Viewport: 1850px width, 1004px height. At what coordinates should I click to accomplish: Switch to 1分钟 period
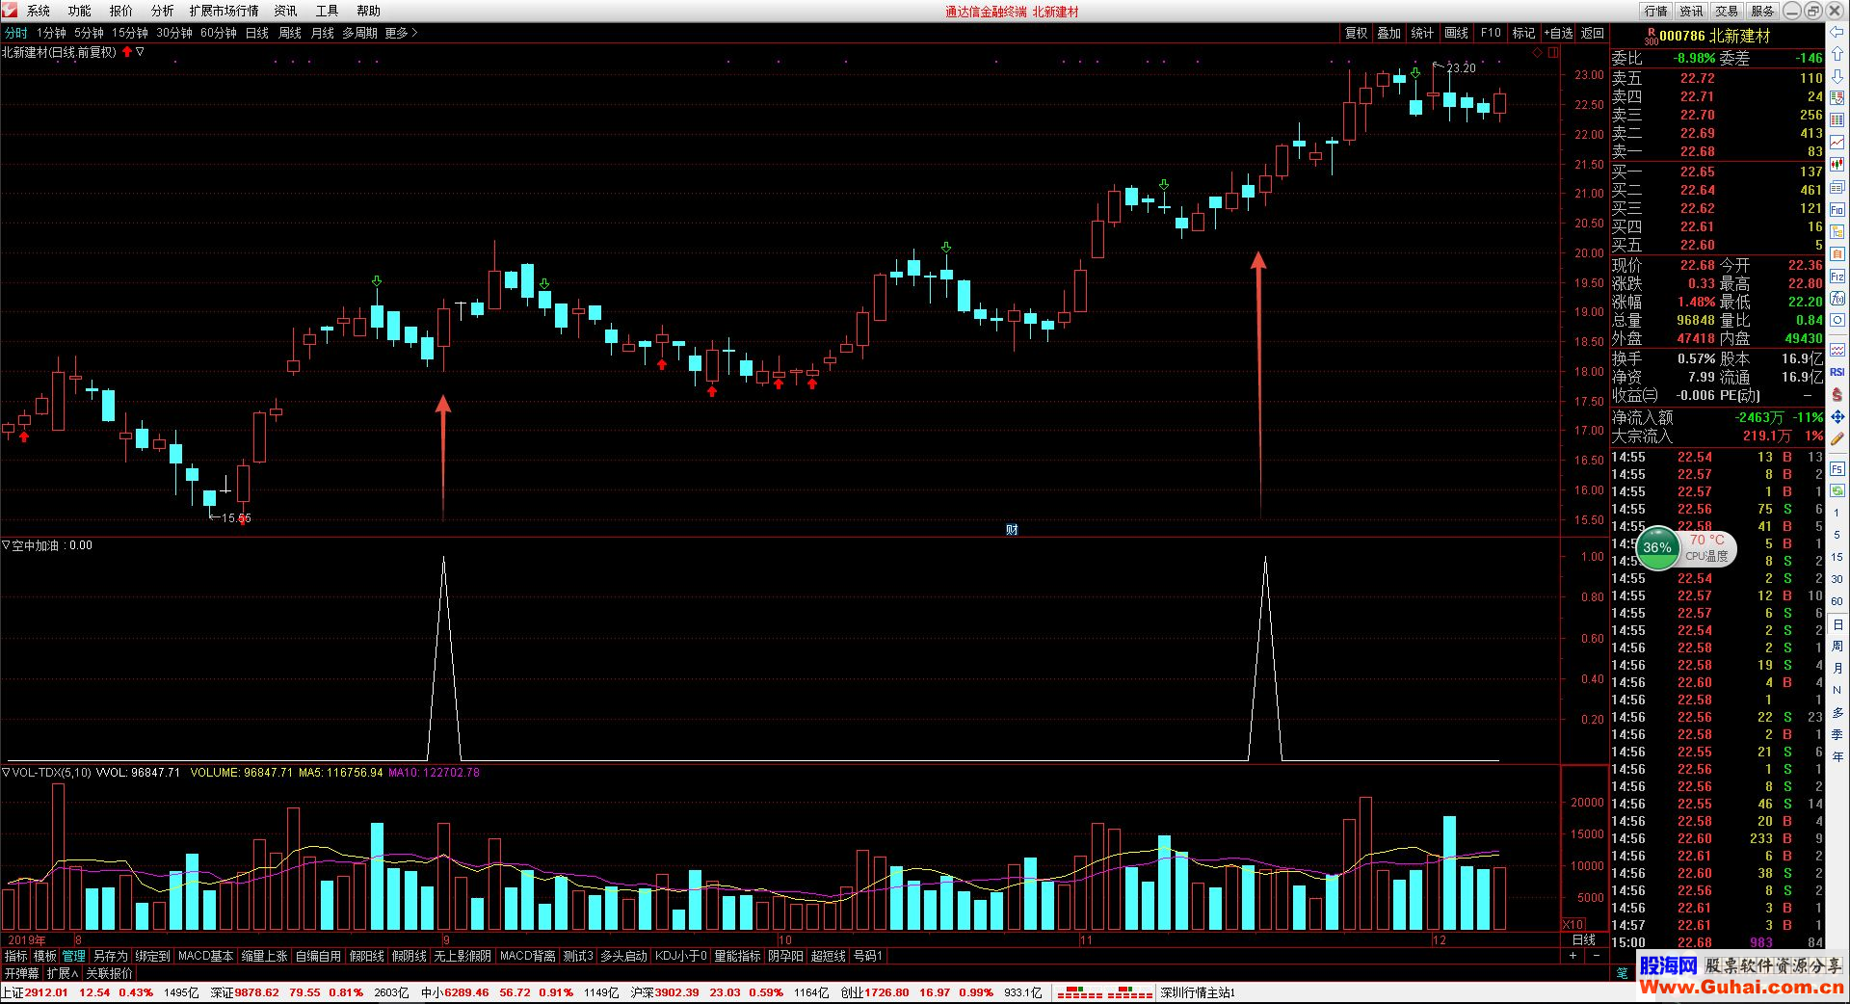point(51,33)
